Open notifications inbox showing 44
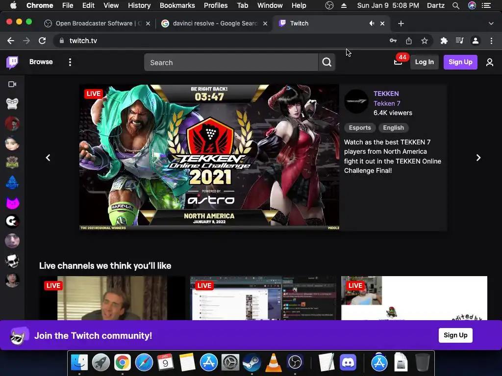 pos(398,62)
